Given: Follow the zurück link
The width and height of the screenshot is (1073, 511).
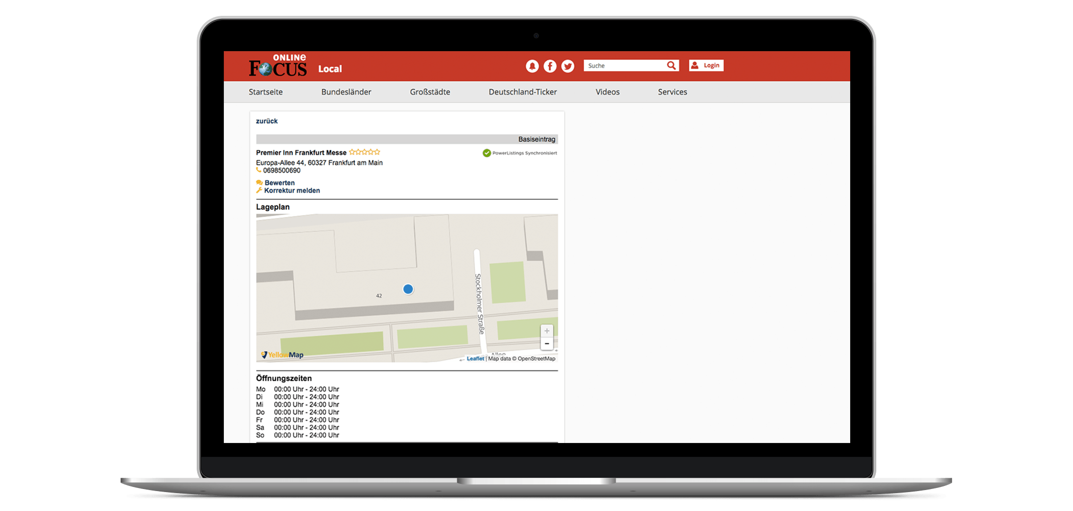Looking at the screenshot, I should (x=267, y=121).
